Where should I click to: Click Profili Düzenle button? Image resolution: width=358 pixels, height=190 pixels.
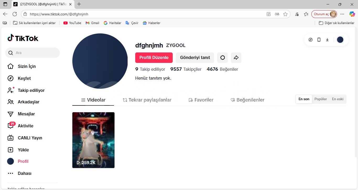pos(154,58)
